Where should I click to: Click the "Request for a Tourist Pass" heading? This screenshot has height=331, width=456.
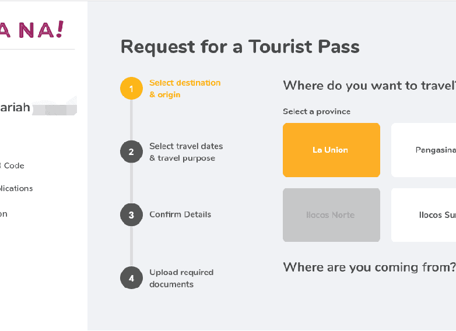[240, 47]
